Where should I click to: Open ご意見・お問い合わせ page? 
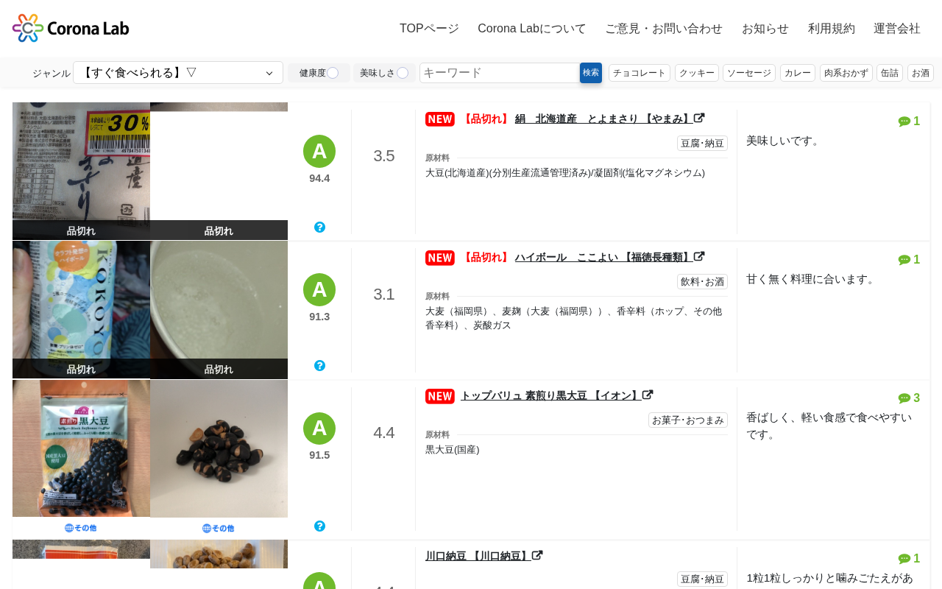pyautogui.click(x=664, y=29)
